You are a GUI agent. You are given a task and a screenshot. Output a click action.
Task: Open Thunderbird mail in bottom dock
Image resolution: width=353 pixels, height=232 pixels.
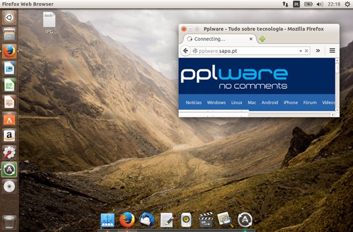(146, 220)
